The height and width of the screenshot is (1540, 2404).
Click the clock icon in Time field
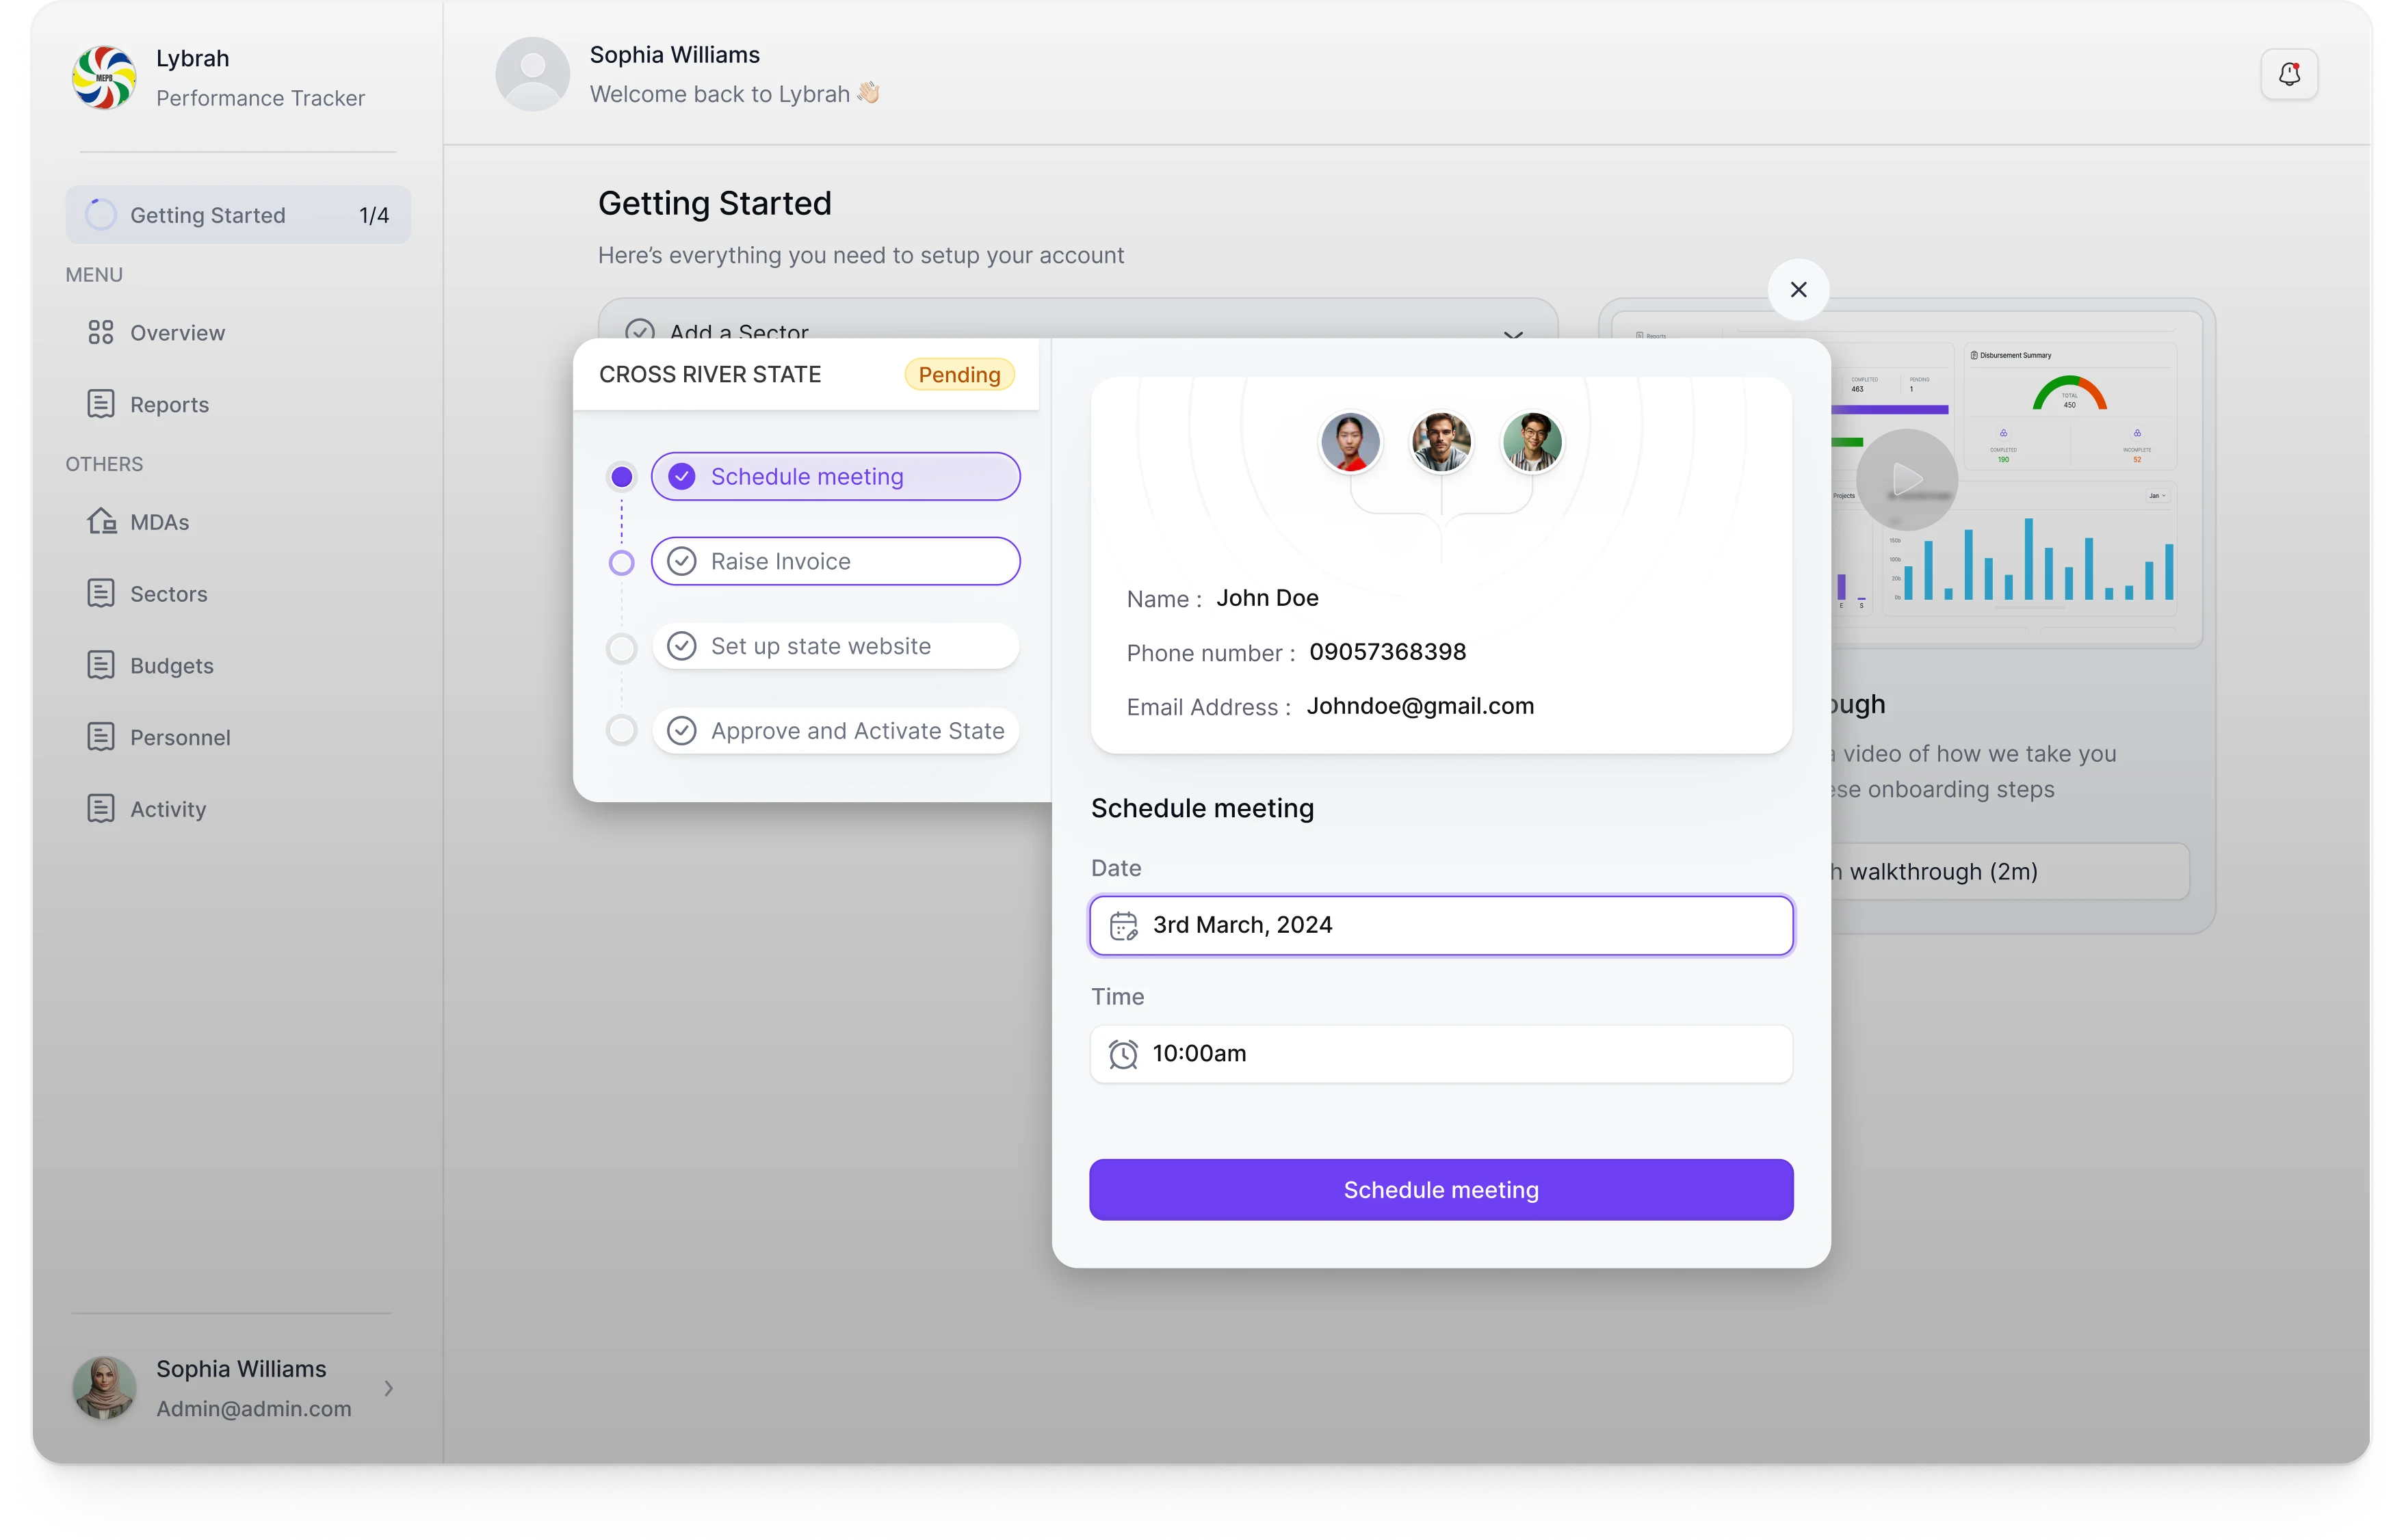click(x=1123, y=1054)
